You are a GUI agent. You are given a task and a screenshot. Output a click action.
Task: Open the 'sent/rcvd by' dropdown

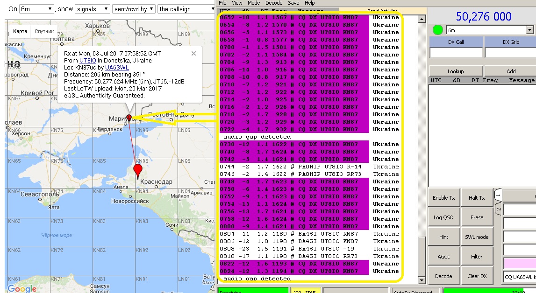[134, 9]
